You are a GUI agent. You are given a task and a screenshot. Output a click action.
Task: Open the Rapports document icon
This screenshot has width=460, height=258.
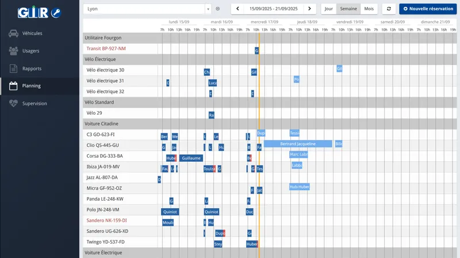[13, 68]
